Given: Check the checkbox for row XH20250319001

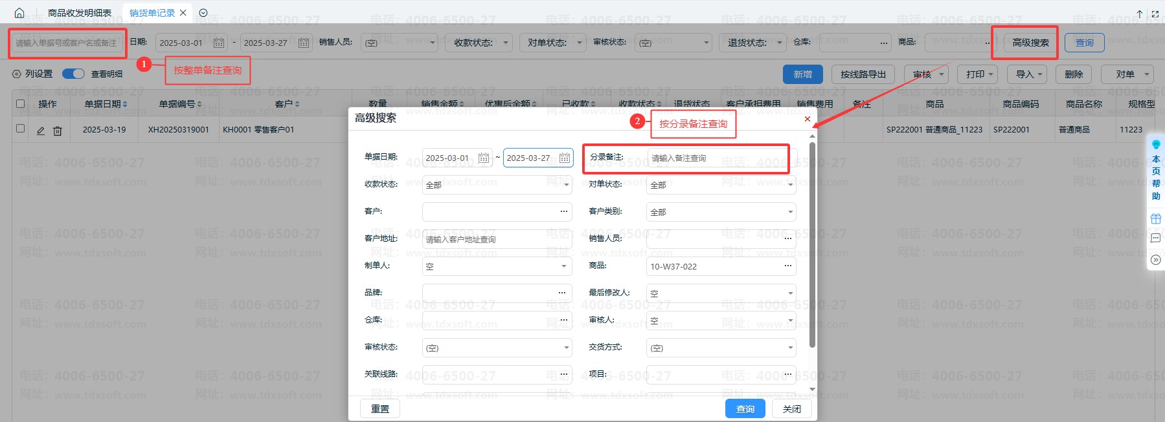Looking at the screenshot, I should pos(21,129).
